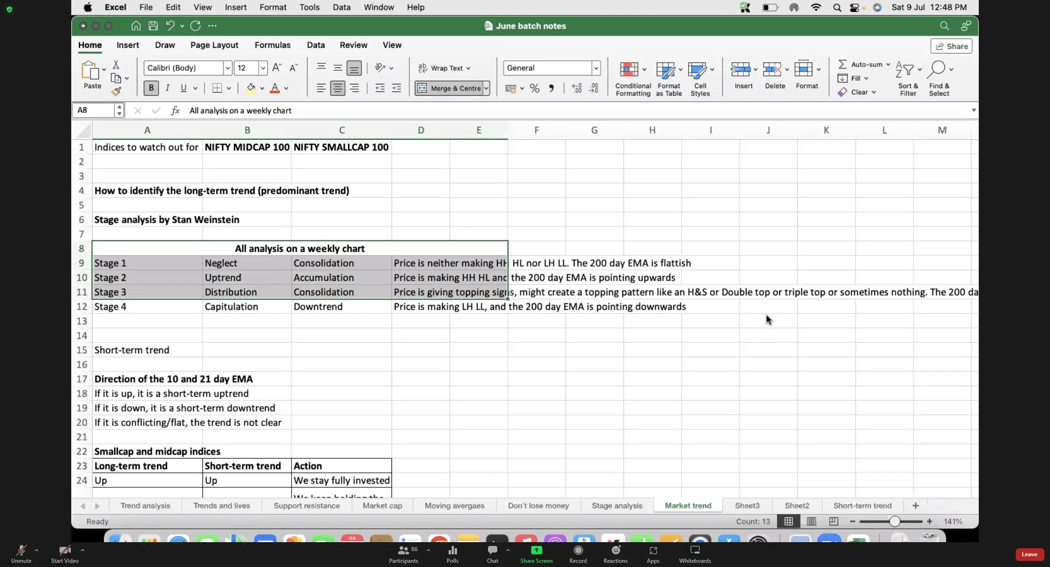Click the Insert Function fx icon
1050x567 pixels.
175,111
